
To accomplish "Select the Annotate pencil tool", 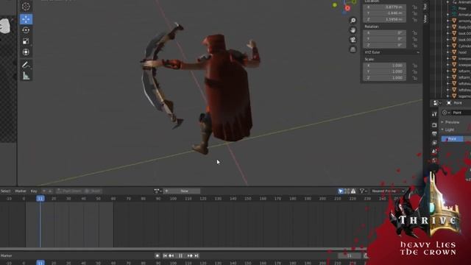I will click(x=26, y=65).
